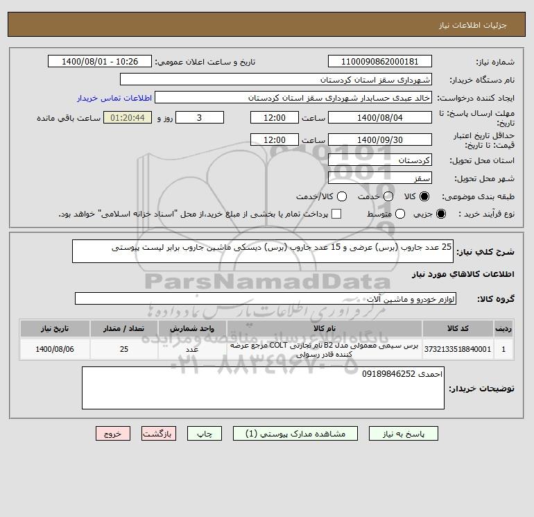Click the row number cell 1
534x517 pixels.
(x=503, y=349)
